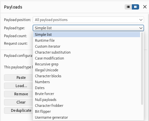Viewport: 149px width, 121px height.
Task: Pick Case modification payload type
Action: coord(87,58)
